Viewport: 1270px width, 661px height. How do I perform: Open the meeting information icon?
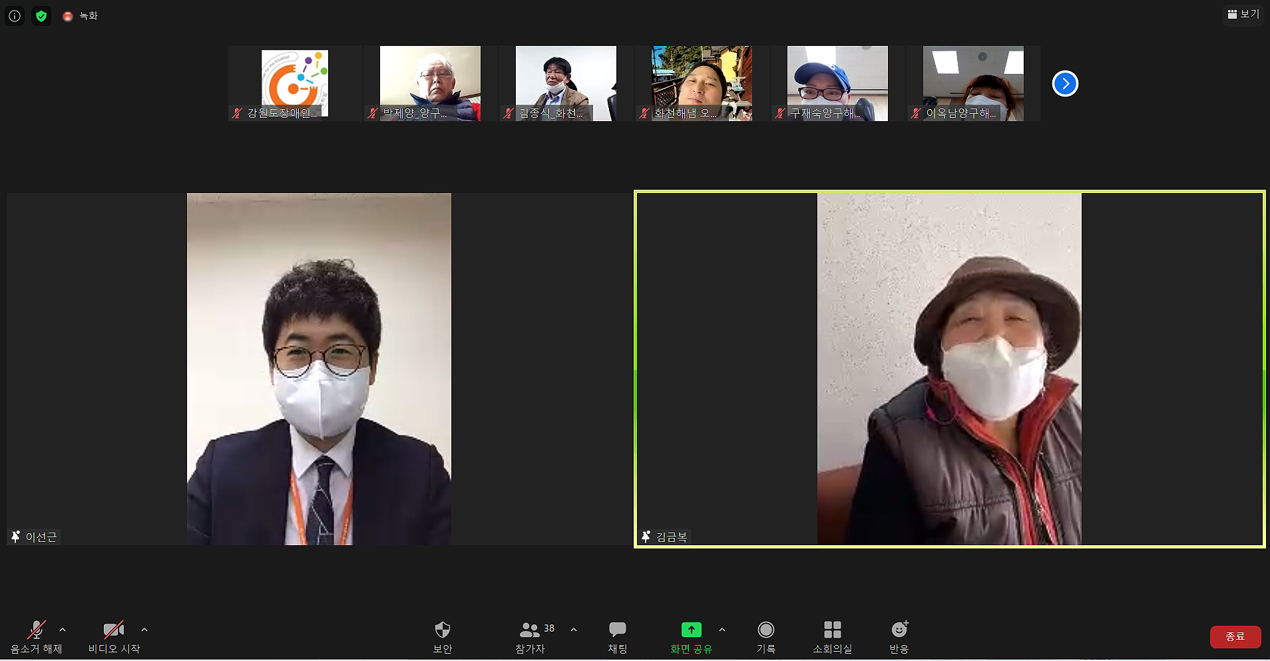(x=15, y=16)
